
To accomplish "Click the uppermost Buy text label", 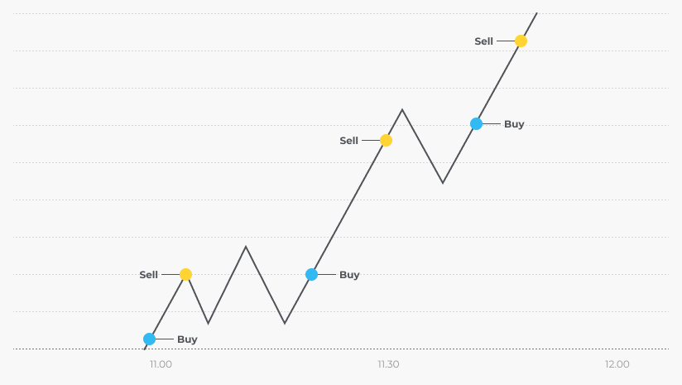I will (x=514, y=124).
